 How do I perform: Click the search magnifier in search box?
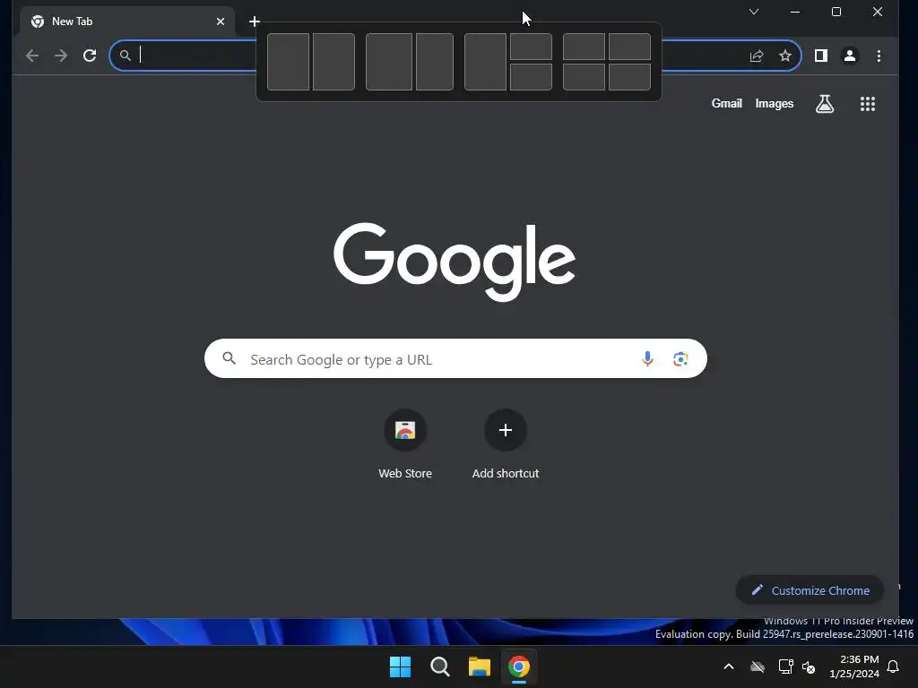tap(229, 358)
